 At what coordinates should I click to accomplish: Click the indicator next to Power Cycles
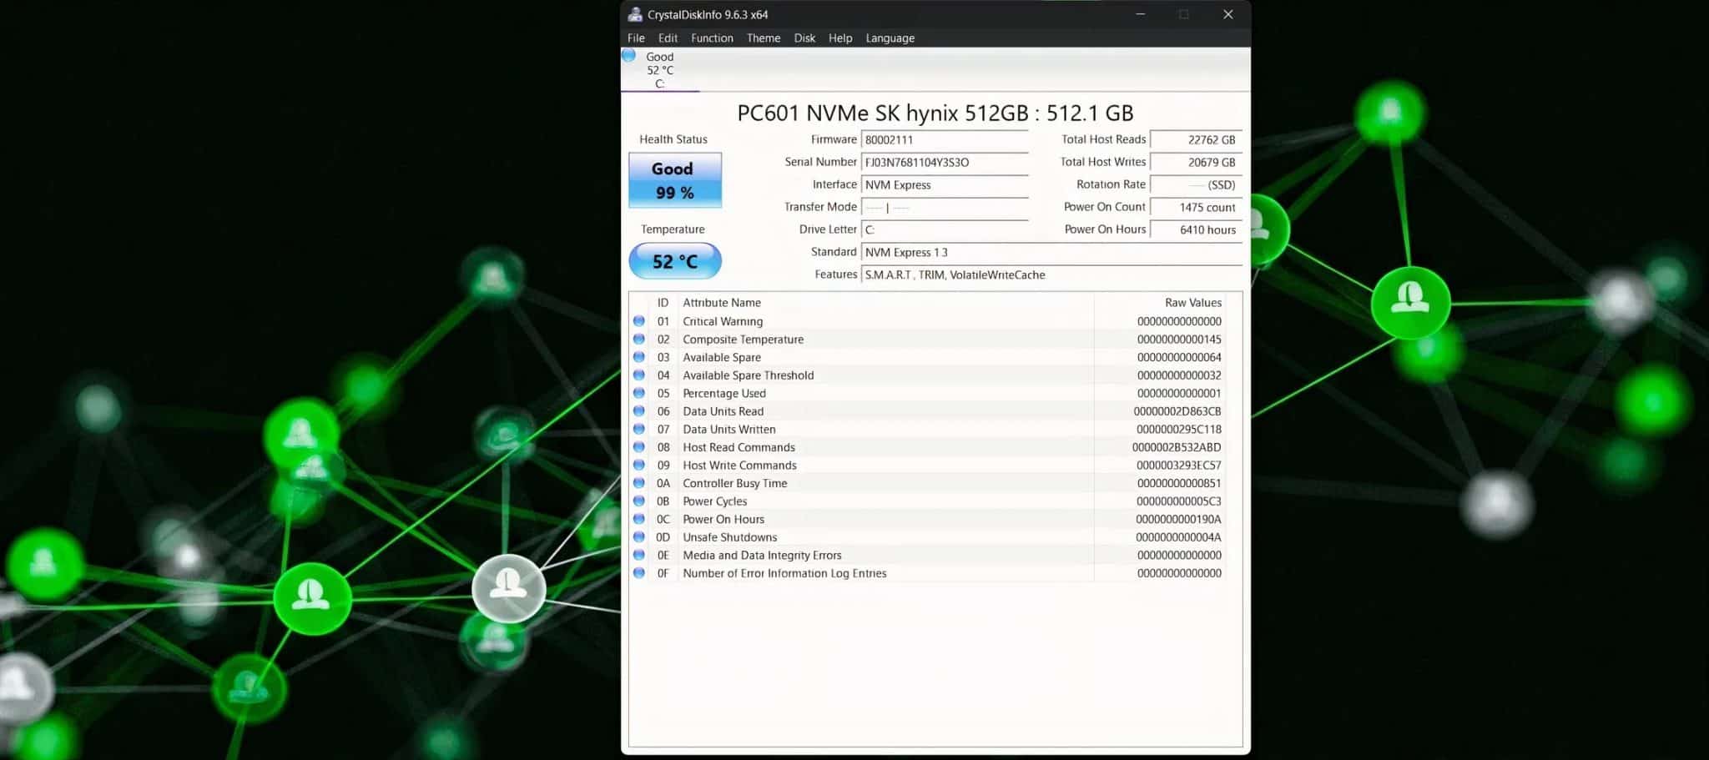tap(638, 501)
